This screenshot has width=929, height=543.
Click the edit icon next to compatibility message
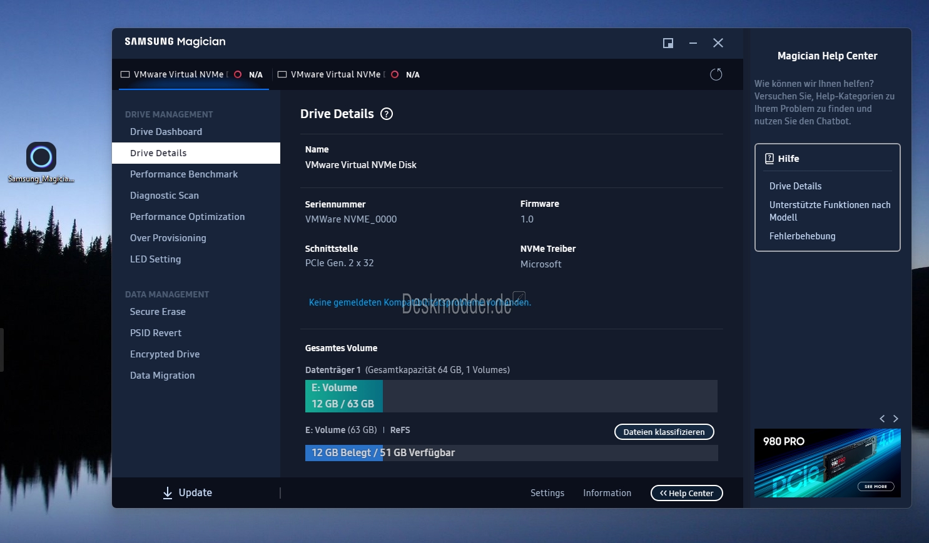point(519,297)
